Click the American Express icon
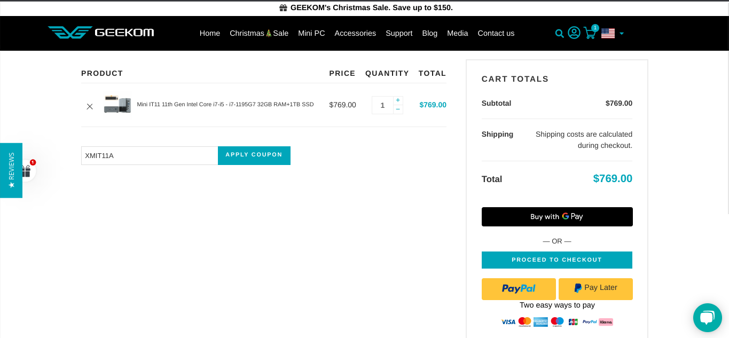The image size is (729, 338). click(x=541, y=322)
